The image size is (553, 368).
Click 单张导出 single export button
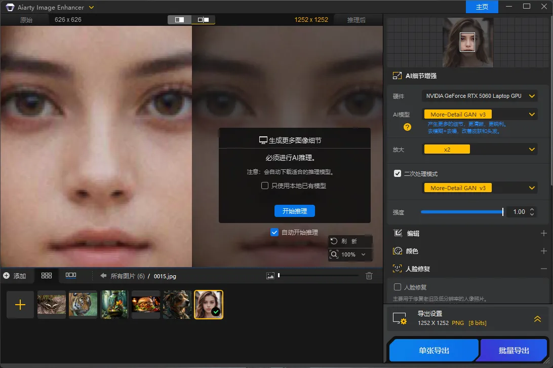[434, 350]
